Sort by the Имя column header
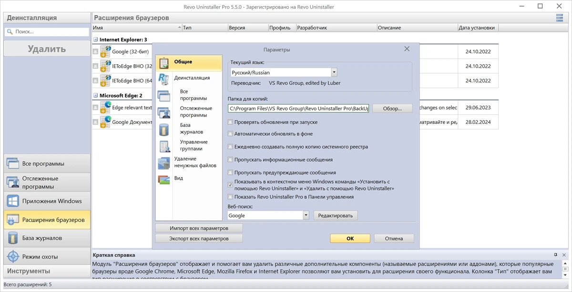This screenshot has height=292, width=572. 137,28
